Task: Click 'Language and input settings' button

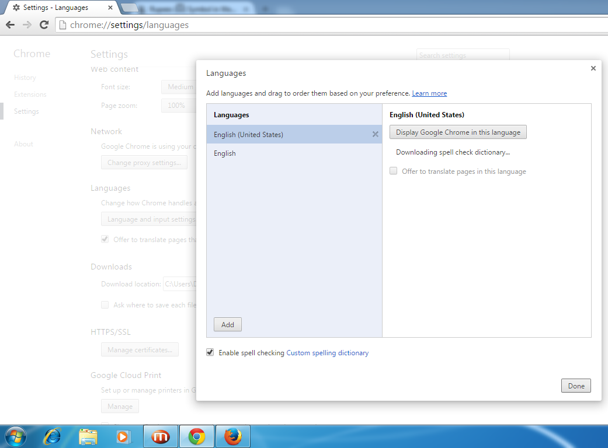Action: (149, 219)
